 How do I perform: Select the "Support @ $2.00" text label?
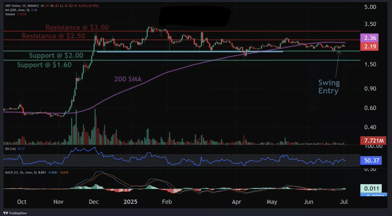56,55
